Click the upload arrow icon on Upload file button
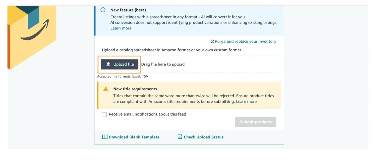The height and width of the screenshot is (162, 377). point(108,64)
